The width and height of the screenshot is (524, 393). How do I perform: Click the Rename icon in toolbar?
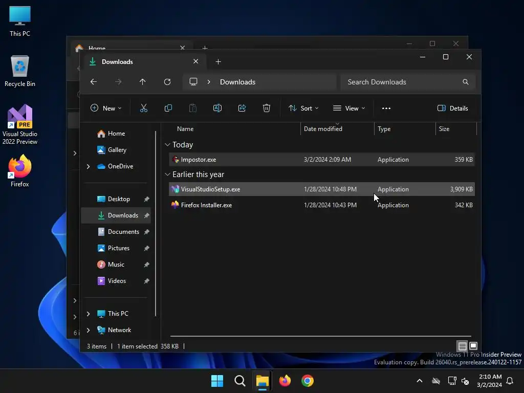click(217, 108)
